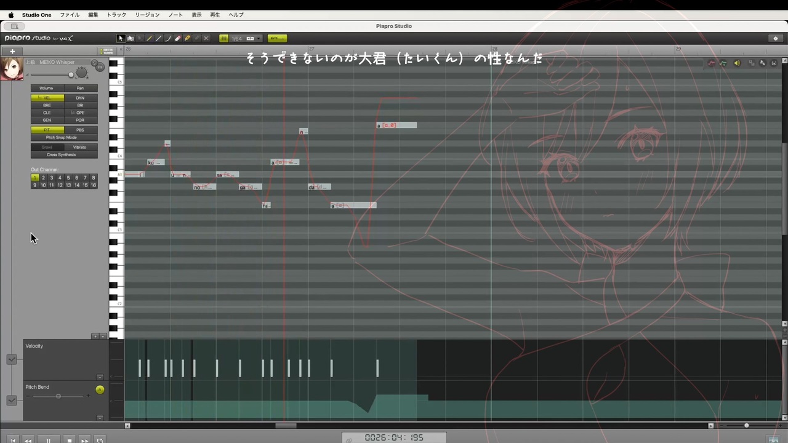Open the 1/64 quantize dropdown
Viewport: 788px width, 443px height.
[246, 38]
